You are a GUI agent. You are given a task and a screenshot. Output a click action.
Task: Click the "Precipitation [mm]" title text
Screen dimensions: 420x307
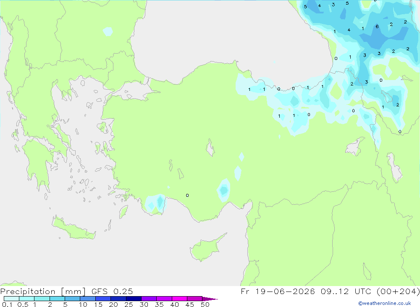click(43, 292)
